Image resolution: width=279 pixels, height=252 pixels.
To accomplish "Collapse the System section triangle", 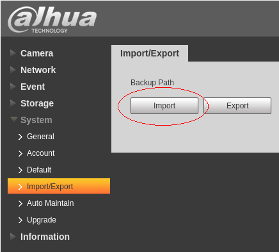I will click(x=14, y=119).
